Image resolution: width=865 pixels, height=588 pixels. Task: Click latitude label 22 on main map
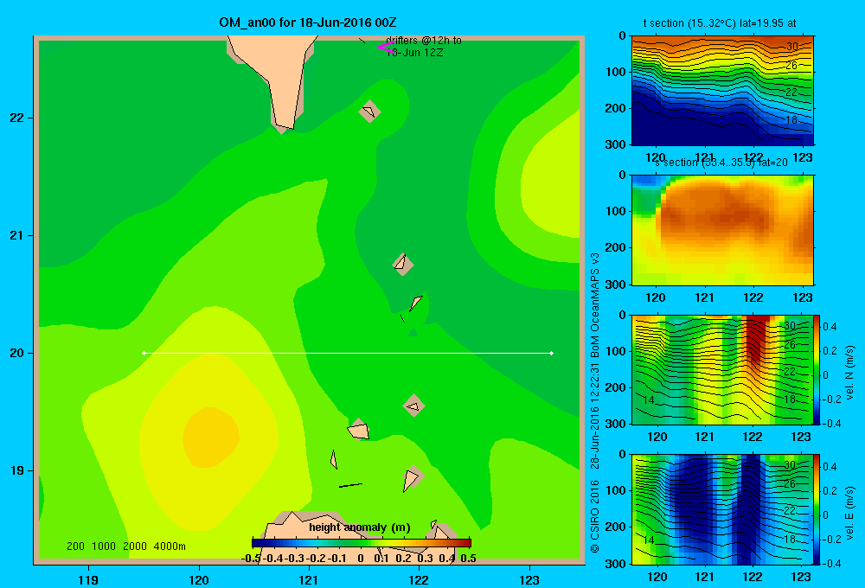click(x=17, y=118)
